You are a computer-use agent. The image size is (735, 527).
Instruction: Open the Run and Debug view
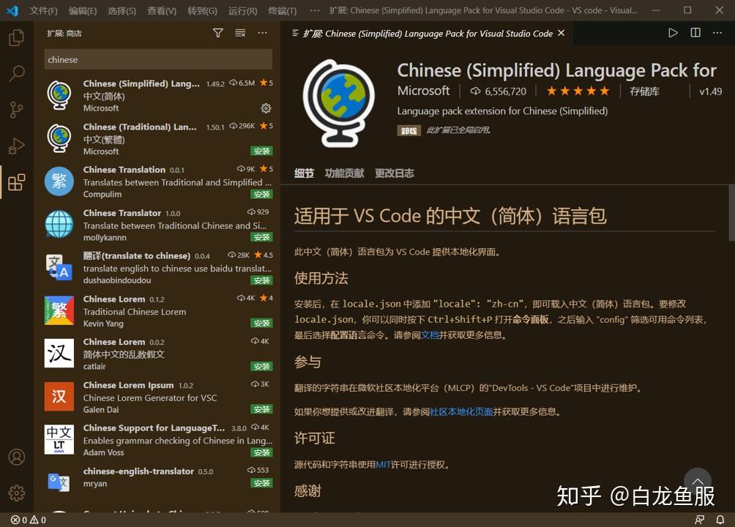pos(17,145)
